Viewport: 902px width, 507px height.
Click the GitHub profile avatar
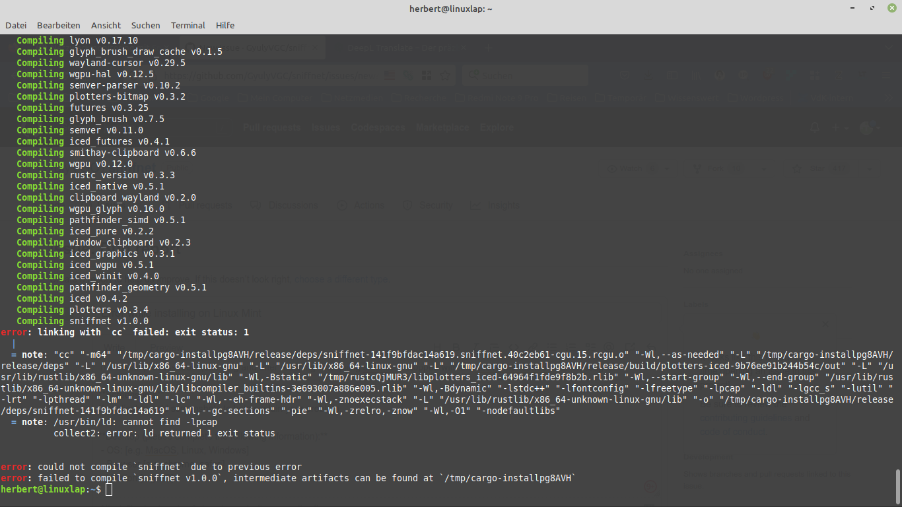point(866,128)
